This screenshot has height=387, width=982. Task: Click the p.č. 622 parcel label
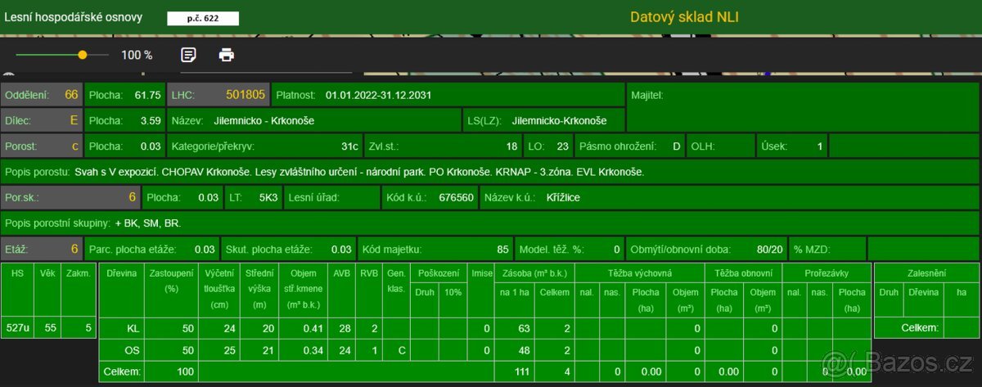click(x=204, y=18)
